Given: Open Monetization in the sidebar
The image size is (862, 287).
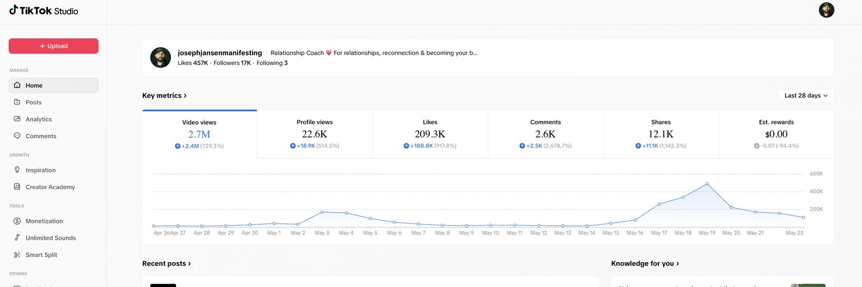Looking at the screenshot, I should point(53,221).
